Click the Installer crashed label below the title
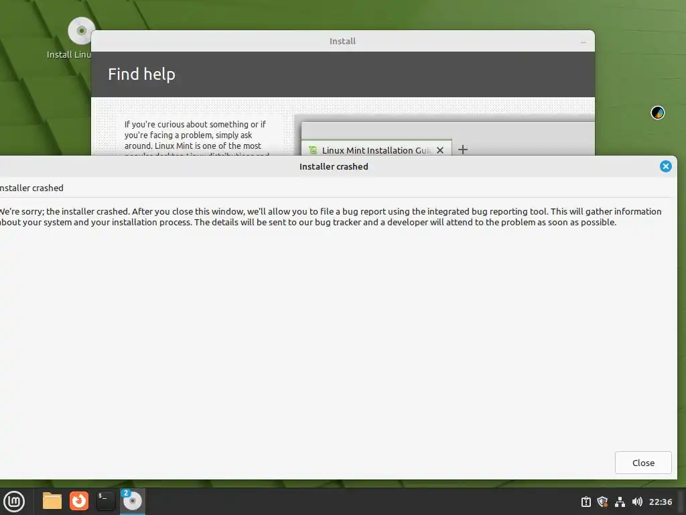This screenshot has width=686, height=515. [x=31, y=188]
